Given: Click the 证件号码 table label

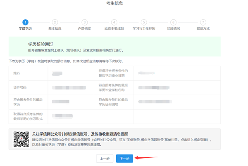Looking at the screenshot, I should (20, 87).
